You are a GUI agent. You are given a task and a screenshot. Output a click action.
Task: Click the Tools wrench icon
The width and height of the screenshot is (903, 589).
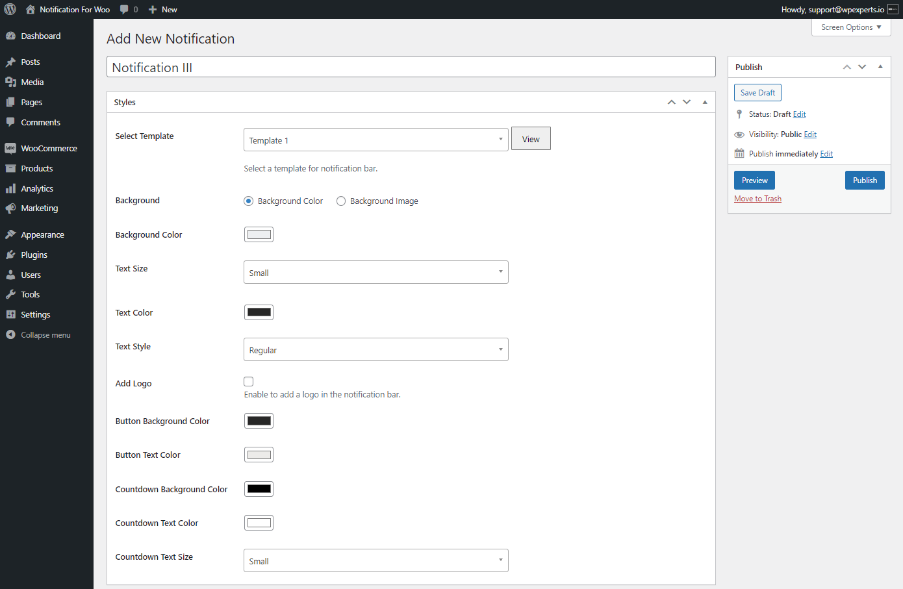[10, 294]
